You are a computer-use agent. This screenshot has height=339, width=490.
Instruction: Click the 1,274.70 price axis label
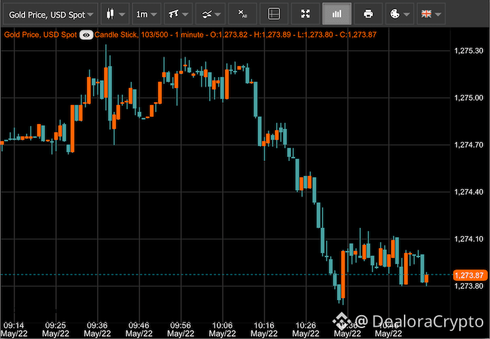pos(468,145)
